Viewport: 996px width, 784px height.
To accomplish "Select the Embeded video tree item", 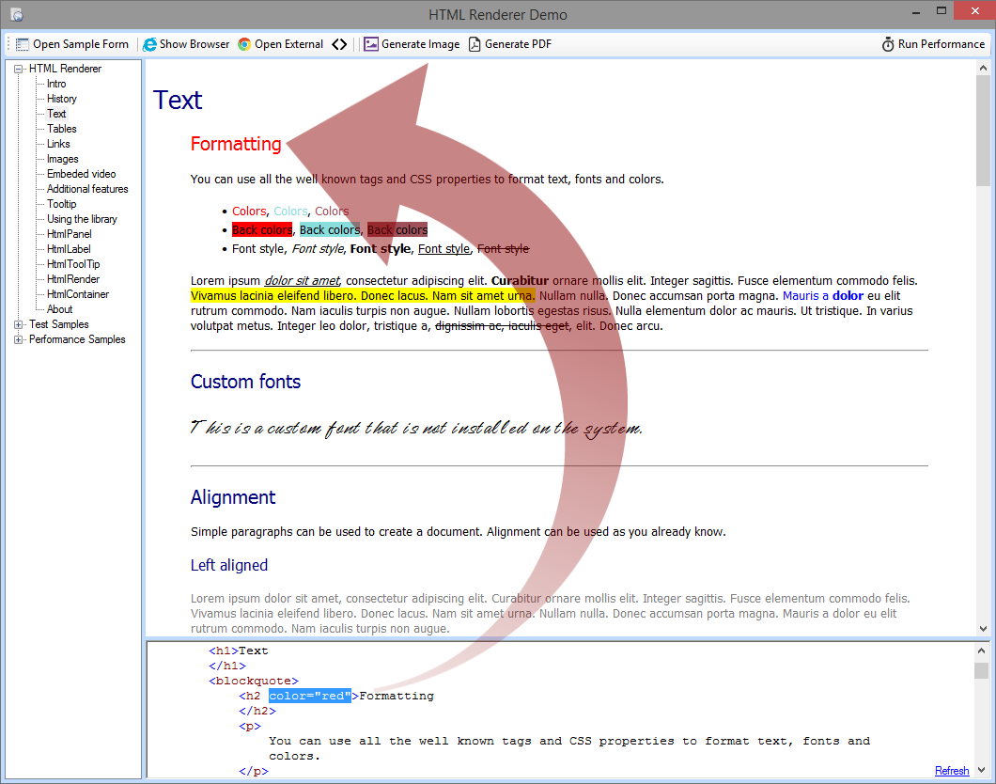I will coord(82,174).
